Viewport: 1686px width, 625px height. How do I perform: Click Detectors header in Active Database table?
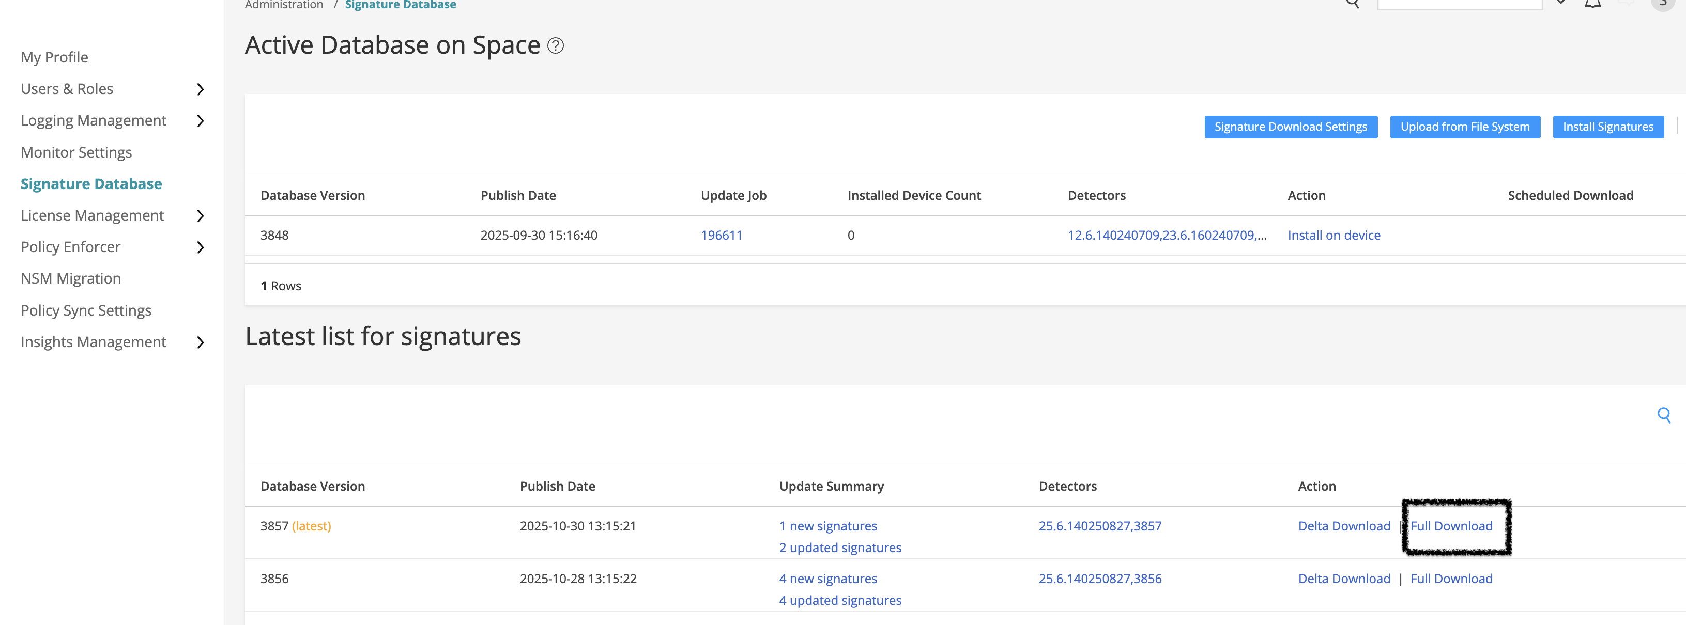click(x=1096, y=195)
